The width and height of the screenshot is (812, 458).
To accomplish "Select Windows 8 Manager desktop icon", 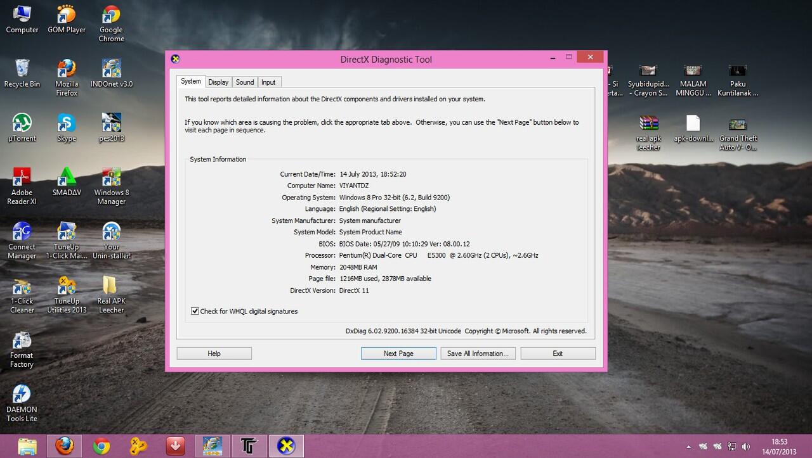I will [x=111, y=186].
